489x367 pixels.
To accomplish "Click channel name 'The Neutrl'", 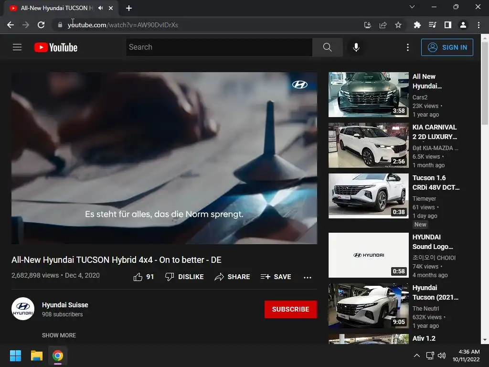I will click(x=425, y=308).
